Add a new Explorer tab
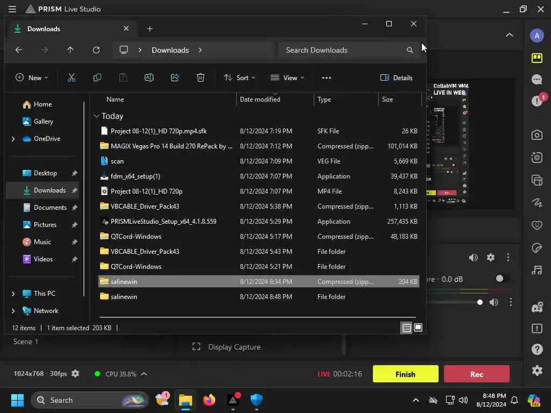The width and height of the screenshot is (551, 413). coord(150,29)
